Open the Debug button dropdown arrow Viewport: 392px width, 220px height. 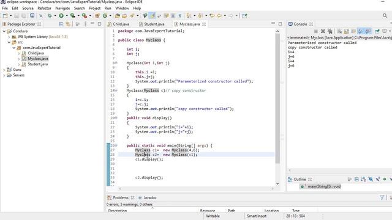click(55, 16)
